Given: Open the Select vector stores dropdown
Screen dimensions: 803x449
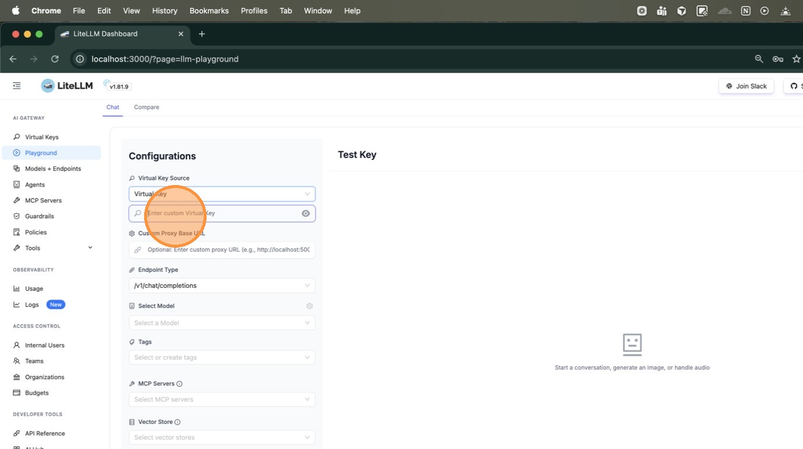Looking at the screenshot, I should pos(222,437).
